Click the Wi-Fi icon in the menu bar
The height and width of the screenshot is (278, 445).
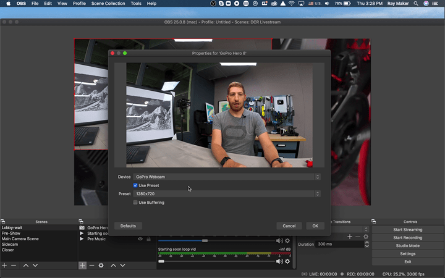coord(292,4)
